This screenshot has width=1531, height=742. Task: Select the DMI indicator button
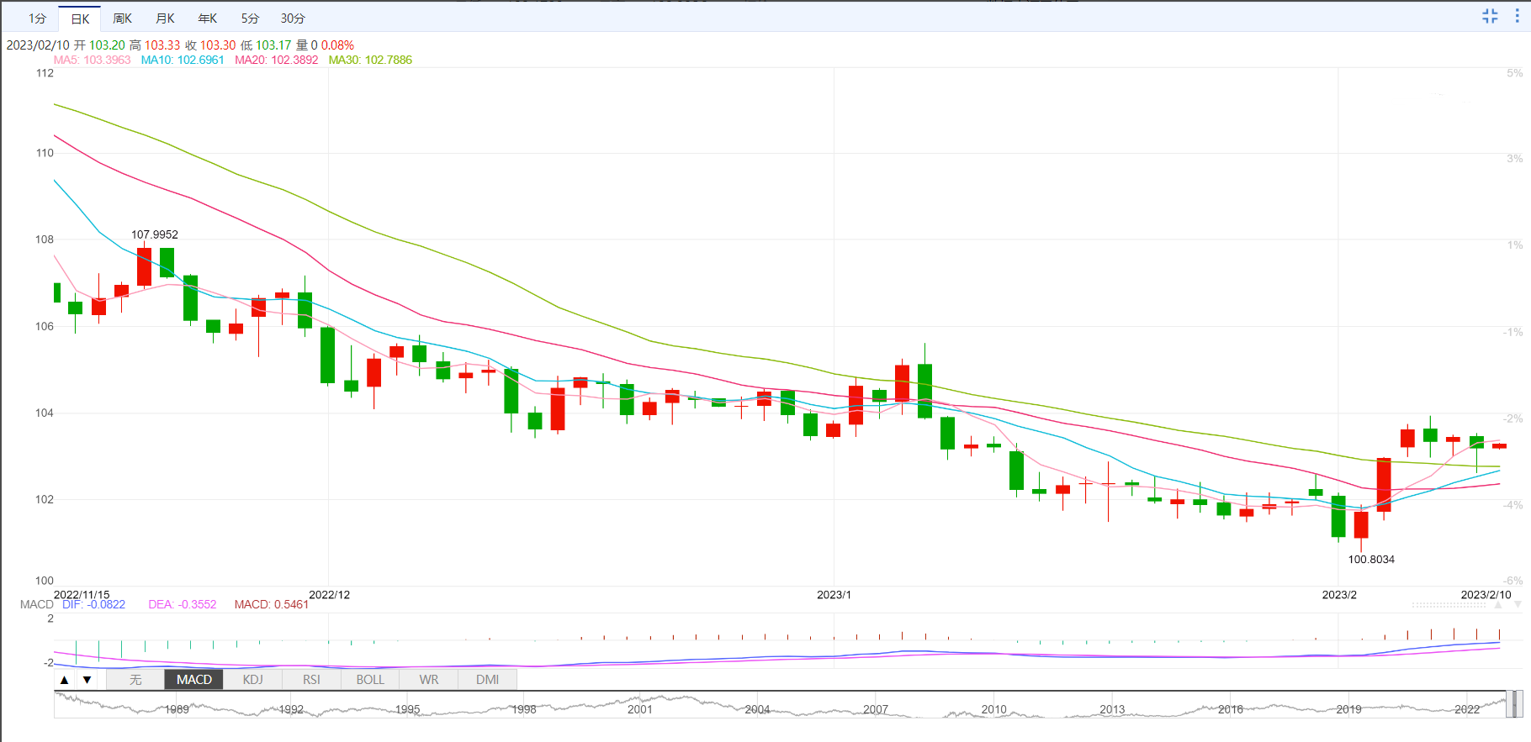pos(488,680)
